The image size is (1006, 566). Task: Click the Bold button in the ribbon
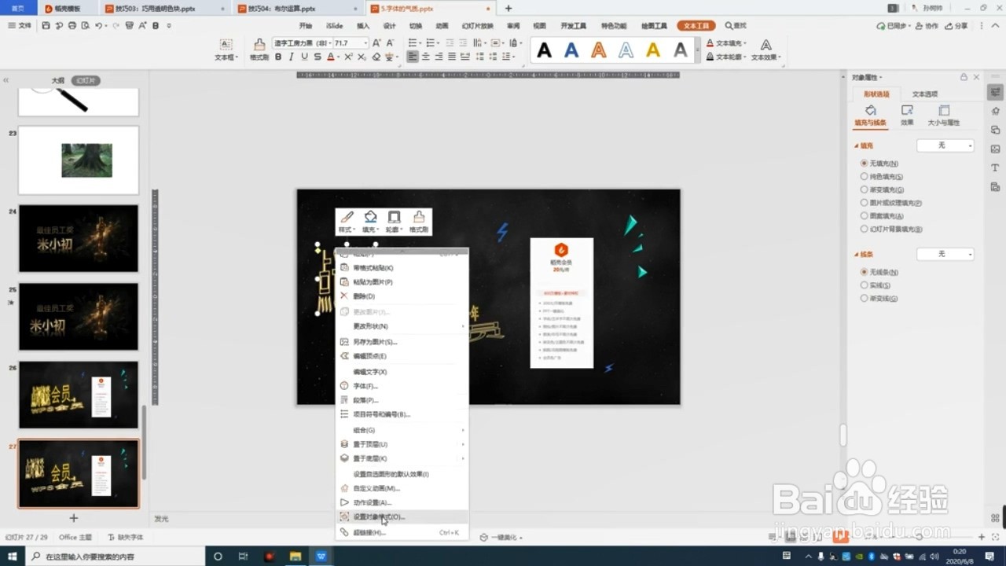[279, 57]
